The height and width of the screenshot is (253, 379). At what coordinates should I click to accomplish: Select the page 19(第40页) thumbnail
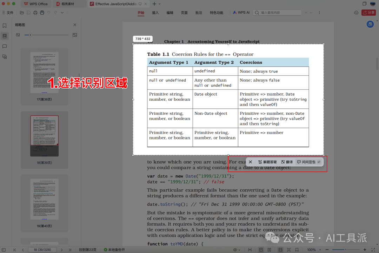click(44, 203)
